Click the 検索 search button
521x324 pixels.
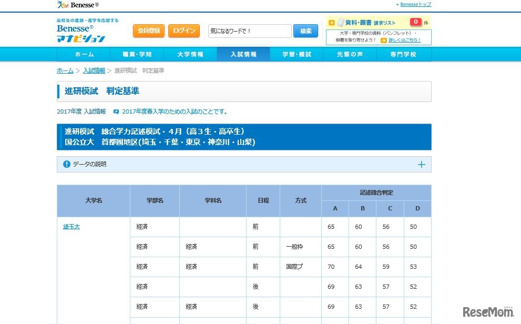pos(305,31)
